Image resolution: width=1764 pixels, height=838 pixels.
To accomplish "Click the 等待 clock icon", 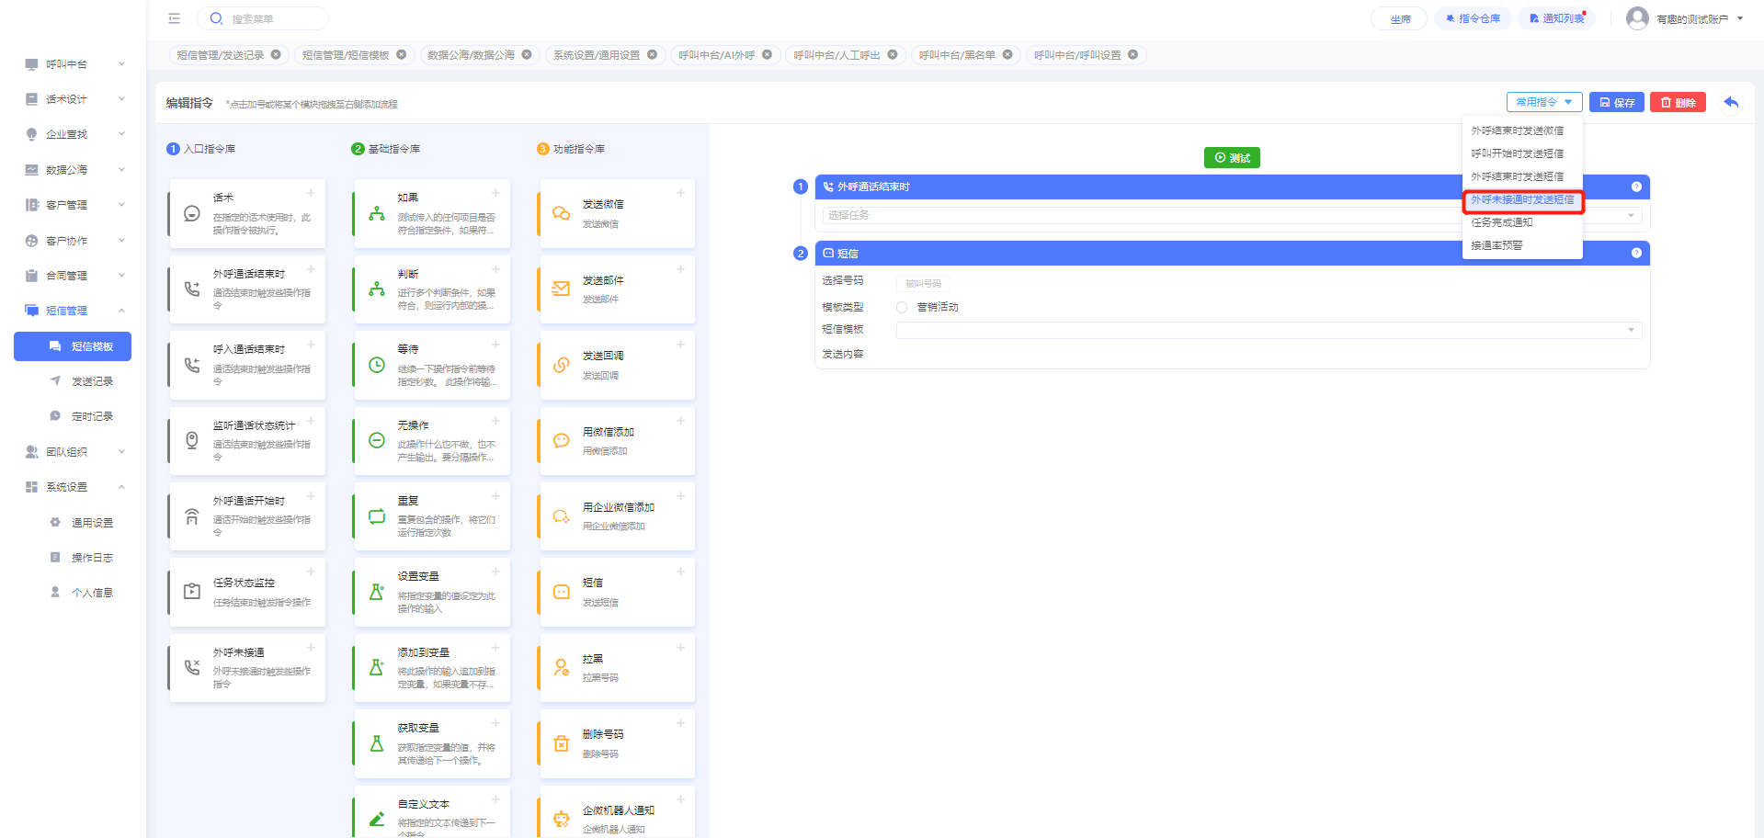I will 376,365.
